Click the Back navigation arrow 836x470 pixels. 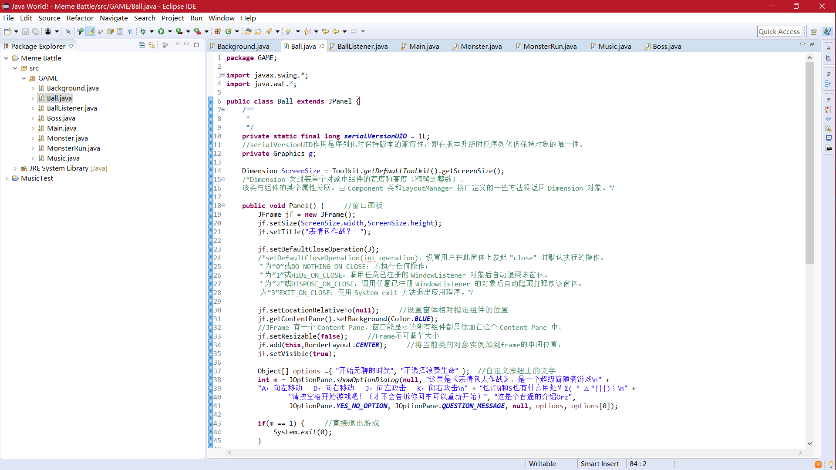336,31
